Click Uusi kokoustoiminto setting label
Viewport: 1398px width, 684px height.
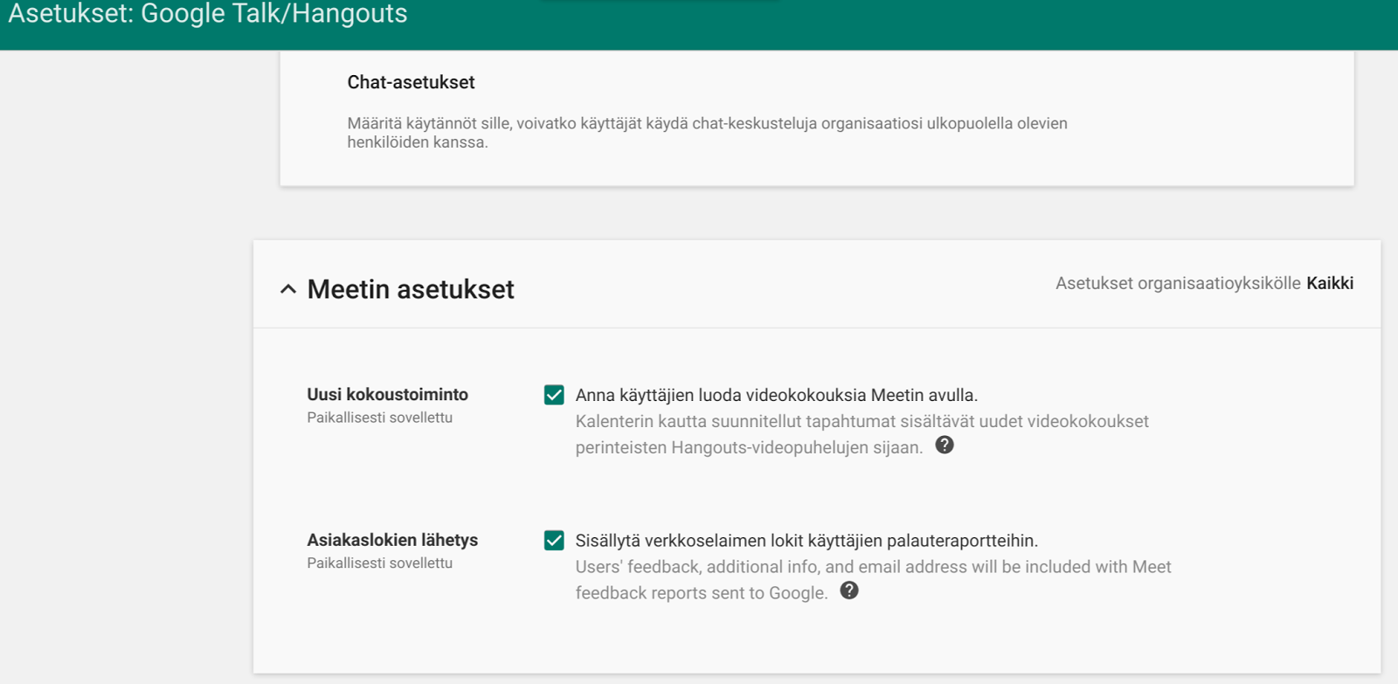pos(387,395)
